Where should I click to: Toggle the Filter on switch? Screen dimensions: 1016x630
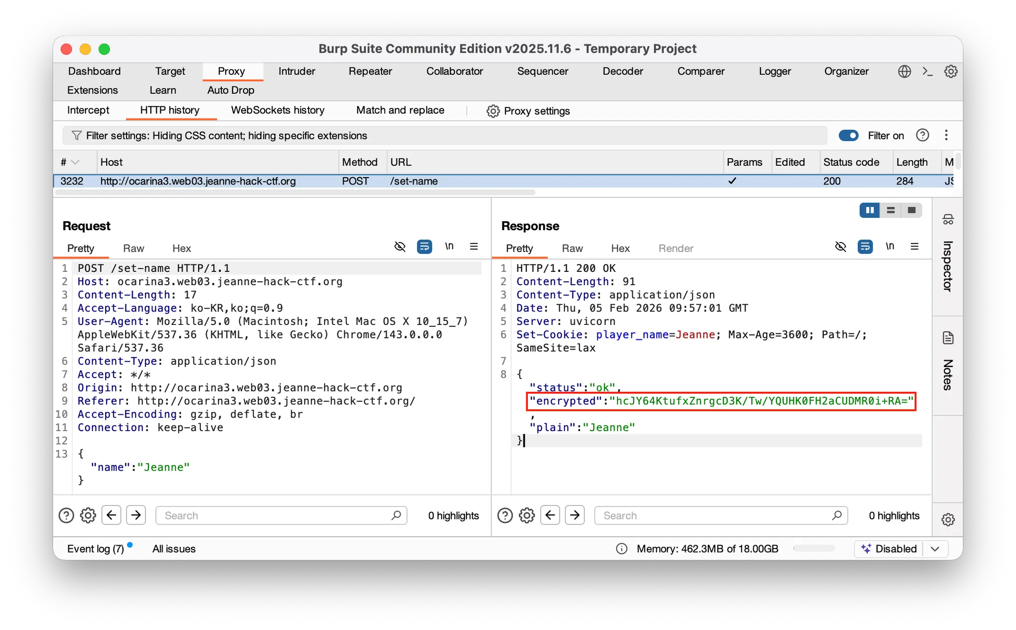[x=848, y=135]
